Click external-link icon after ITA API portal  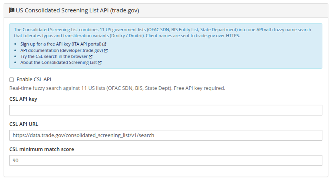(104, 44)
